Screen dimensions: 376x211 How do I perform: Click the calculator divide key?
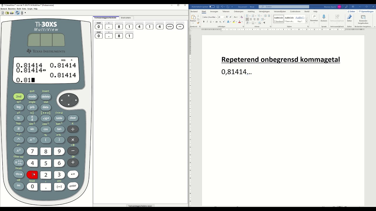(73, 129)
